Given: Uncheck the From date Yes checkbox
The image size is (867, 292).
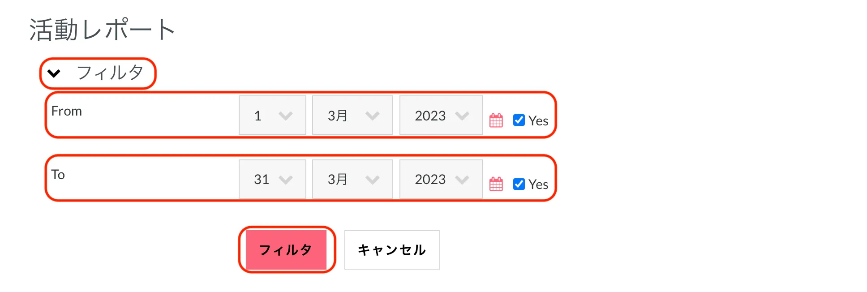Looking at the screenshot, I should tap(519, 120).
